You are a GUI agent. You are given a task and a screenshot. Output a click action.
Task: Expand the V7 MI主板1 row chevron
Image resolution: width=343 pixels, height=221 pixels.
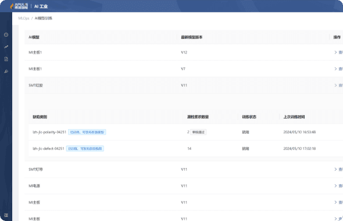click(x=335, y=69)
